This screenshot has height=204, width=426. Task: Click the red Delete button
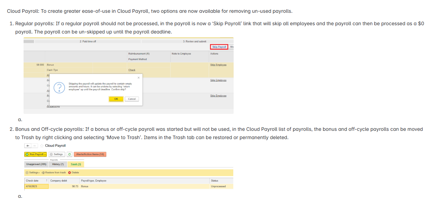click(74, 173)
